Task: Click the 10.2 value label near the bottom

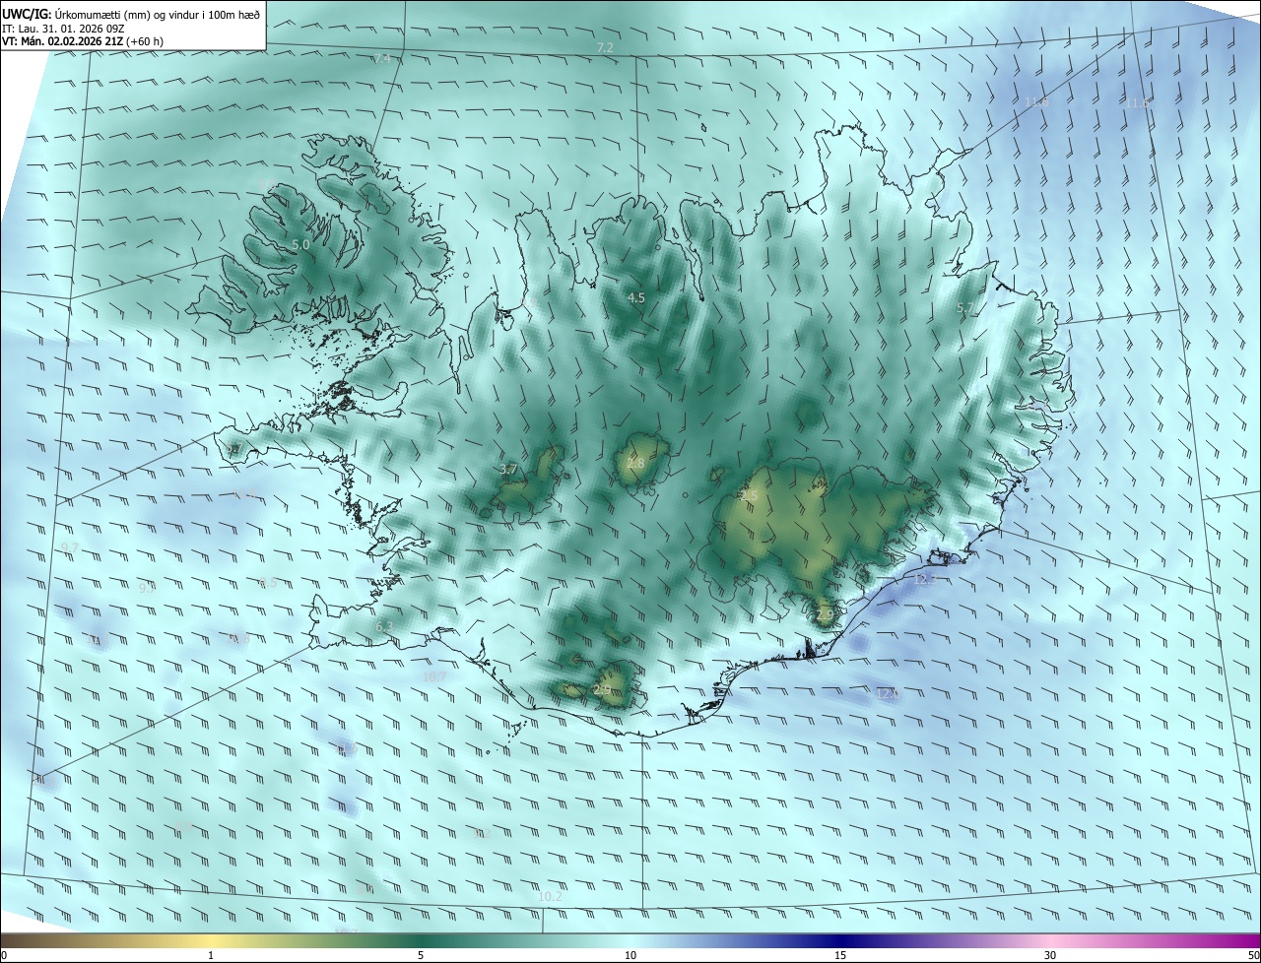Action: (550, 896)
